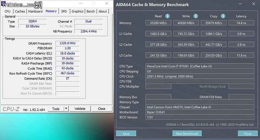260x140 pixels.
Task: Click the L1 Cache Copy 1486.1 GB/s cell
Action: (x=213, y=34)
